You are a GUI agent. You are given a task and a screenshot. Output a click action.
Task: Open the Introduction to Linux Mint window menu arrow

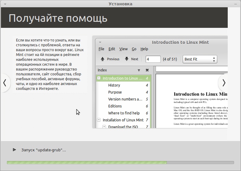click(x=100, y=42)
